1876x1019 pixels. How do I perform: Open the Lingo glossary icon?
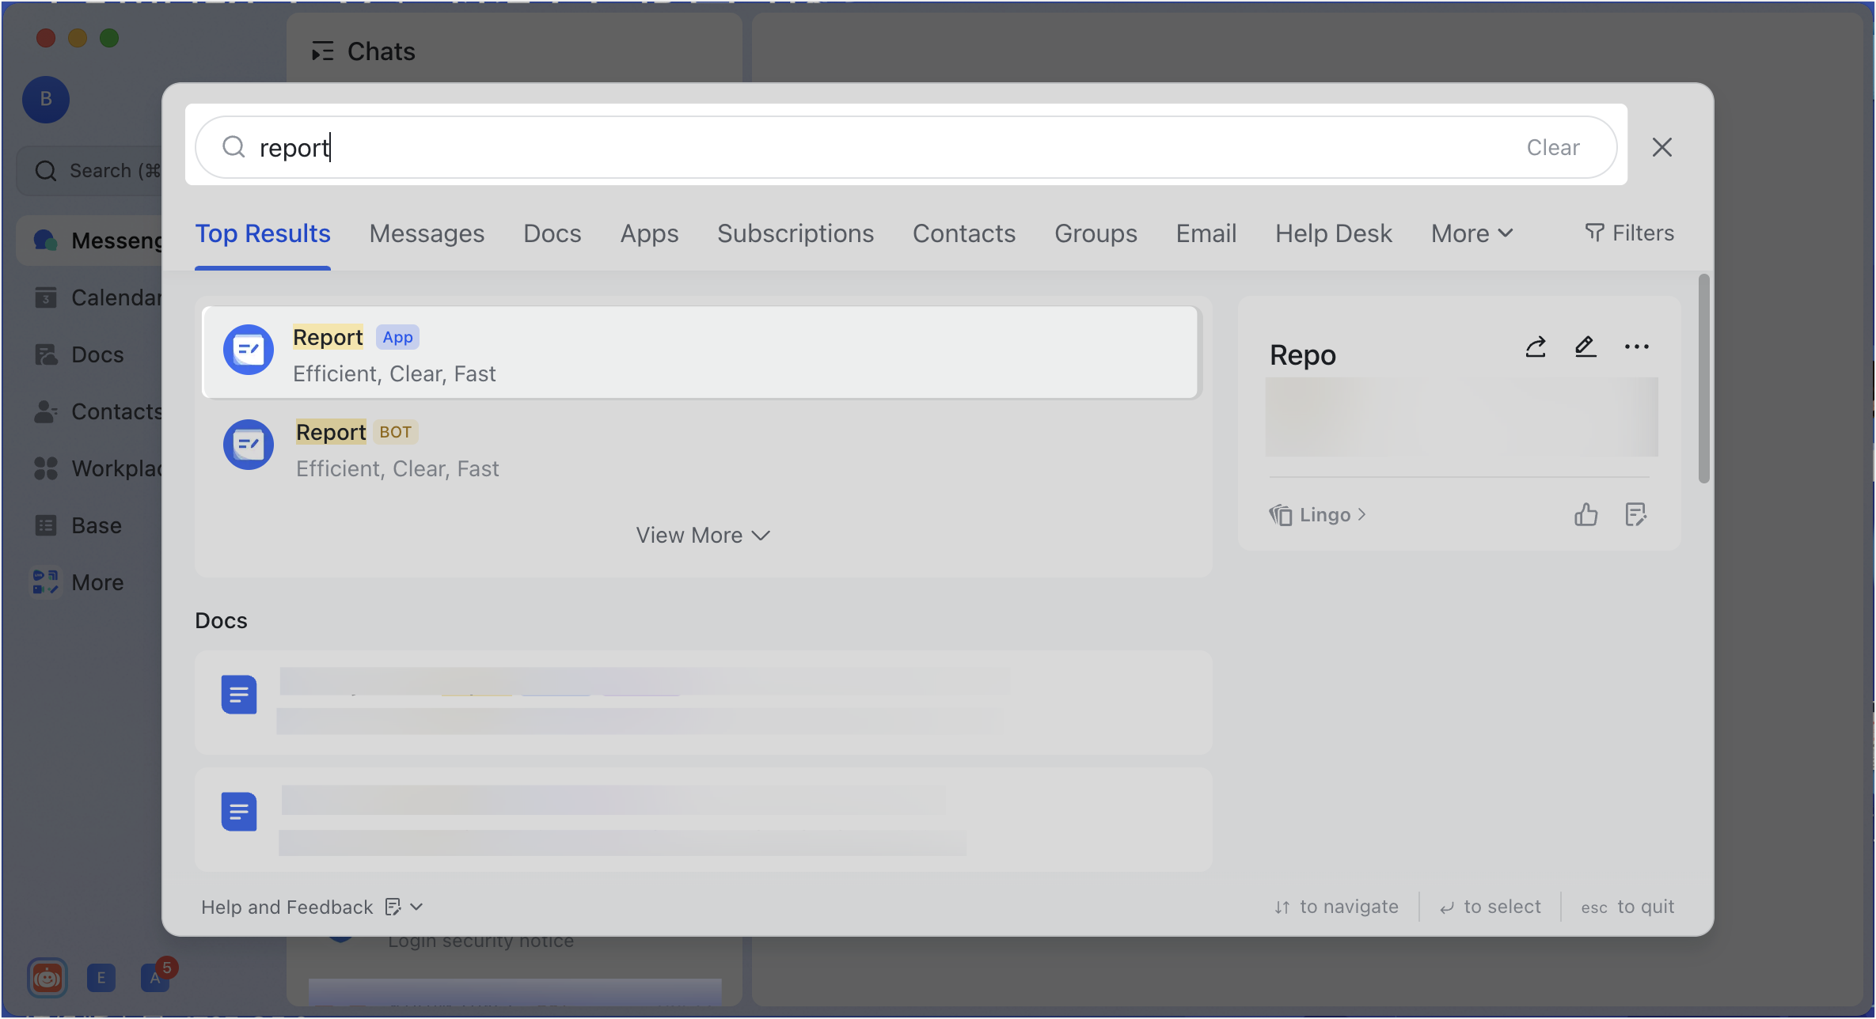point(1281,514)
